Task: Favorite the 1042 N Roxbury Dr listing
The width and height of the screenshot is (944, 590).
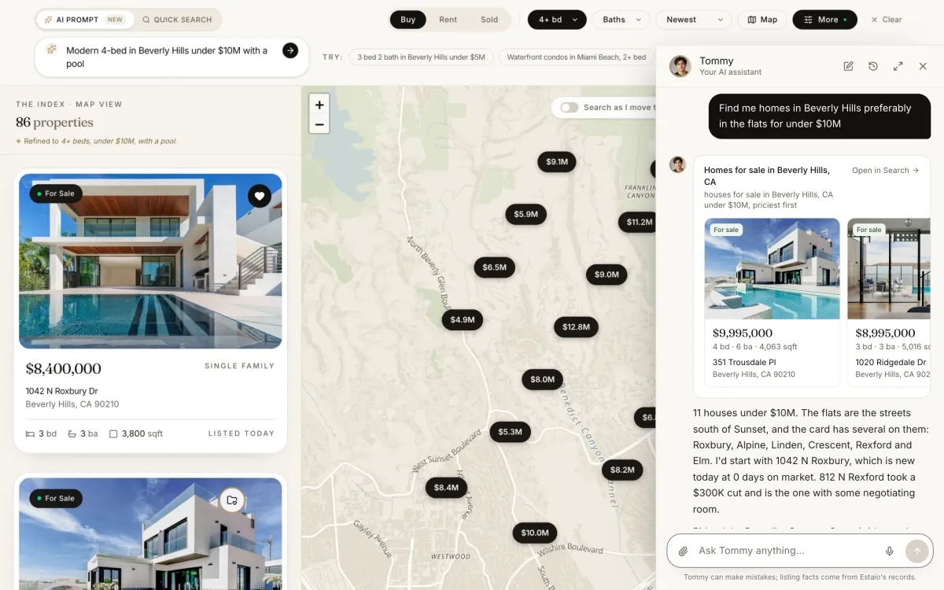Action: [260, 196]
